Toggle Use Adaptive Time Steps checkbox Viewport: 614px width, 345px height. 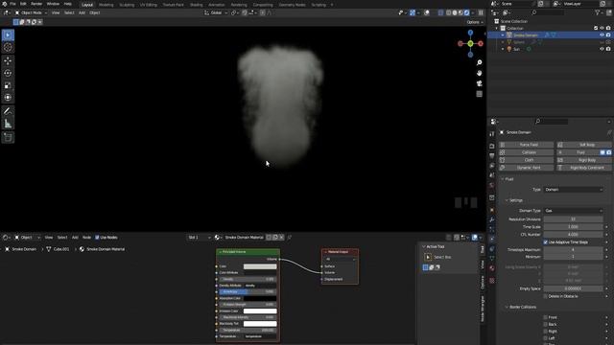tap(546, 242)
